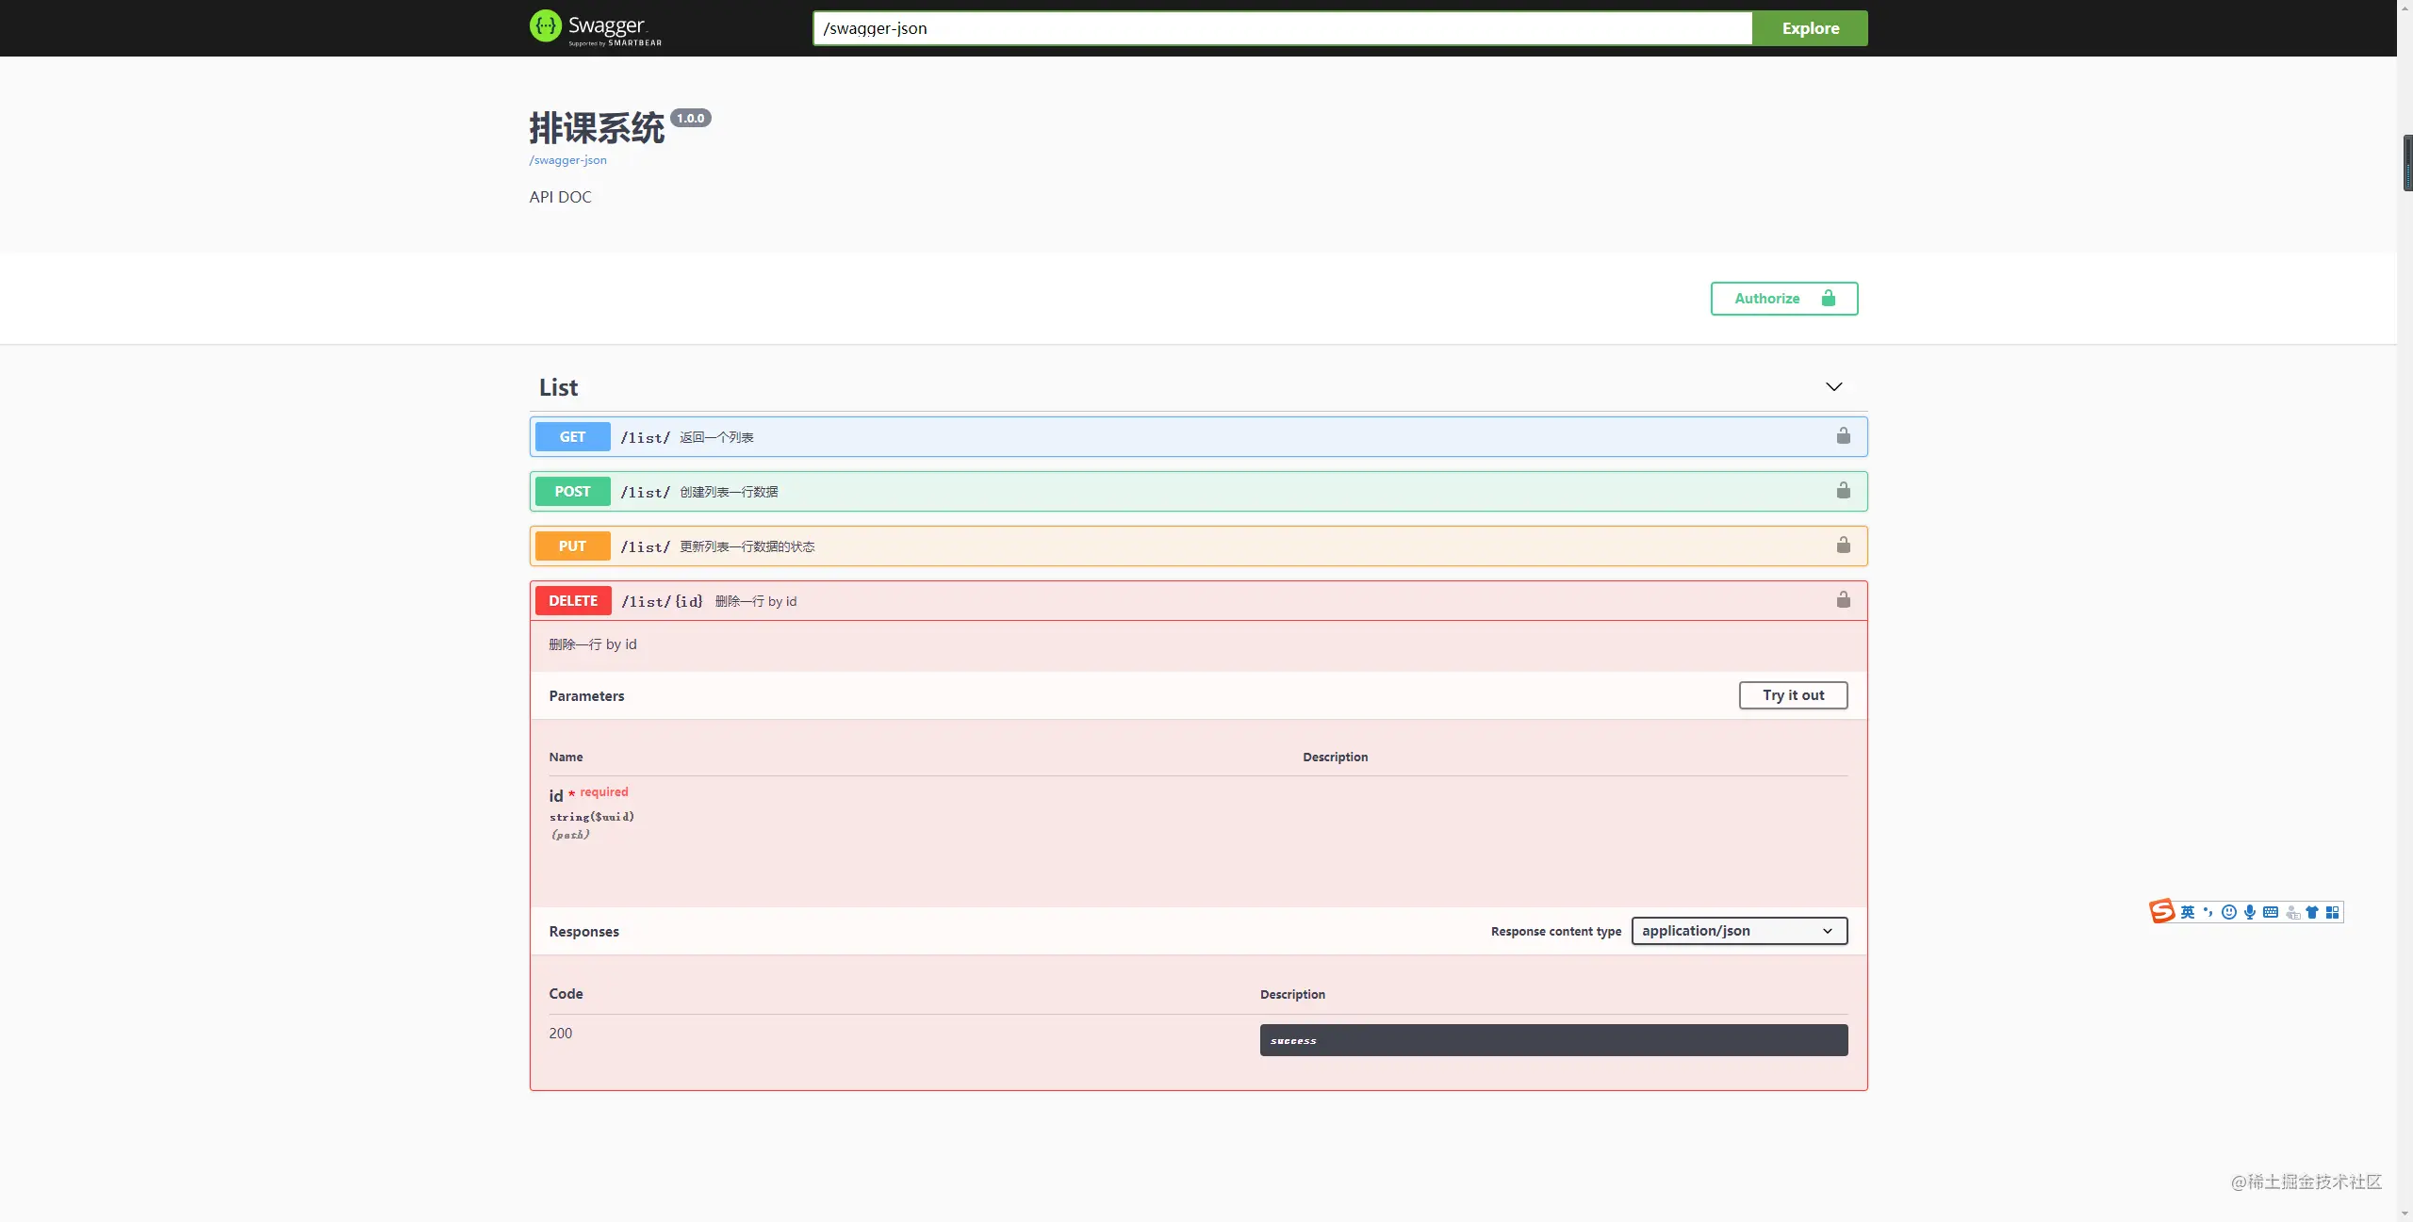Image resolution: width=2413 pixels, height=1222 pixels.
Task: Open the Response content type dropdown
Action: (1739, 931)
